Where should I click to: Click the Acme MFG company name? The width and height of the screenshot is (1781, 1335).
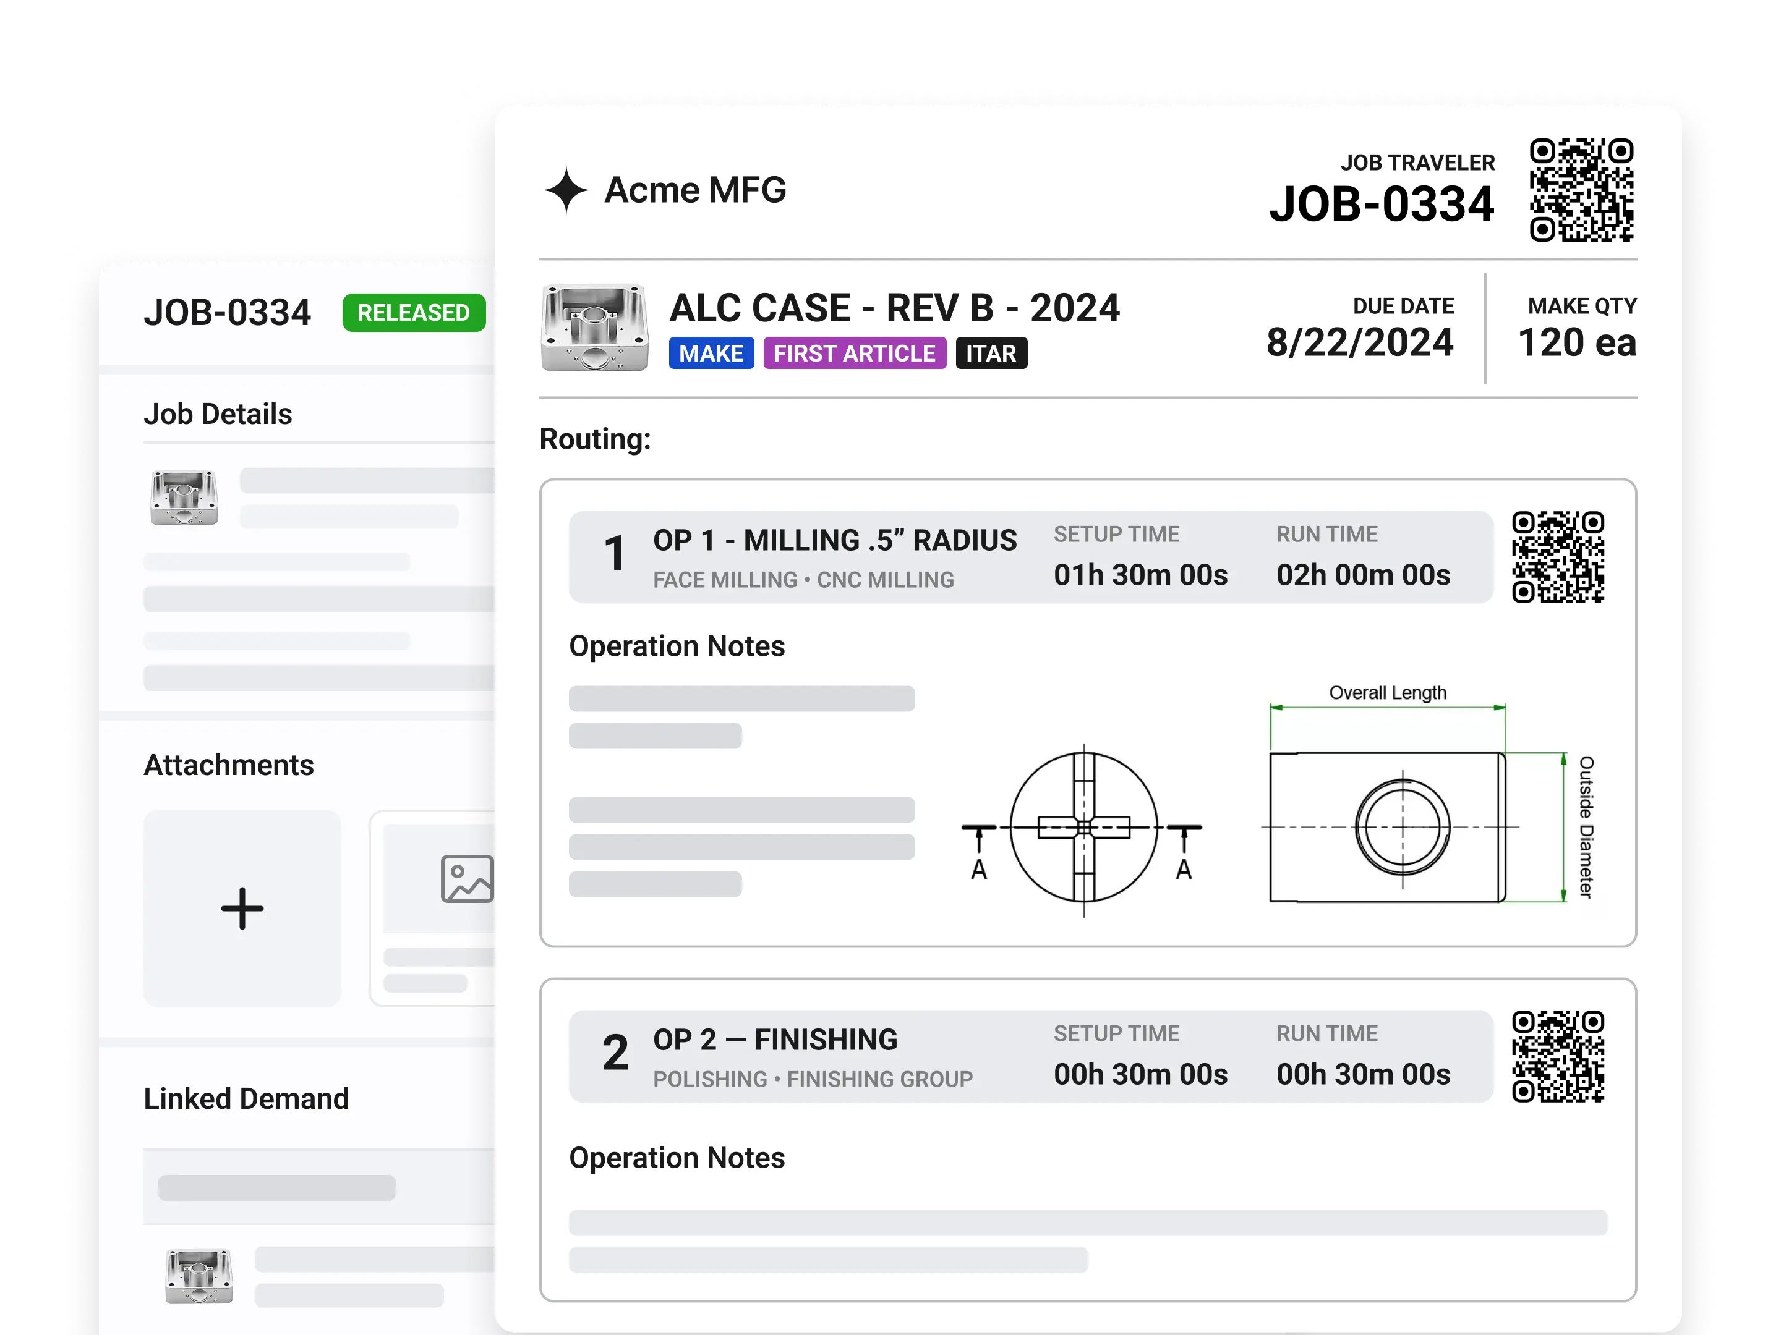[696, 190]
